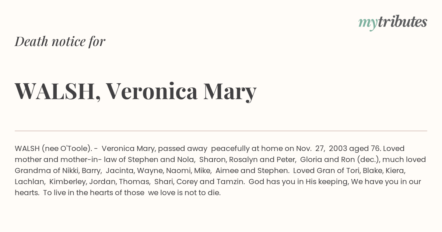Click the word "WALSH," in the title

[x=58, y=92]
